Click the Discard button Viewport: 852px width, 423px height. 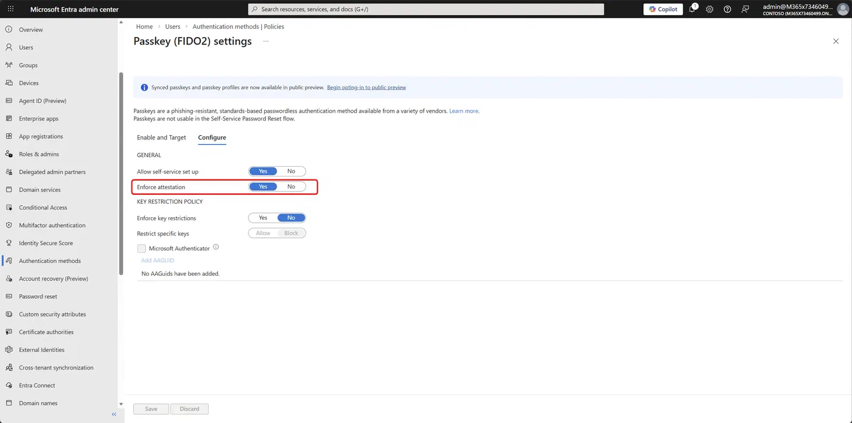pyautogui.click(x=189, y=409)
